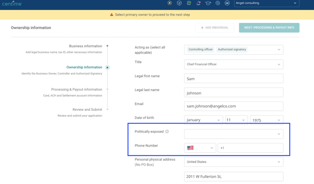Expand the Acting as multi-select dropdown
The height and width of the screenshot is (184, 314).
pos(233,50)
